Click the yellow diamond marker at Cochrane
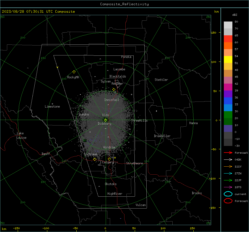249x232 pixels. [x=95, y=159]
